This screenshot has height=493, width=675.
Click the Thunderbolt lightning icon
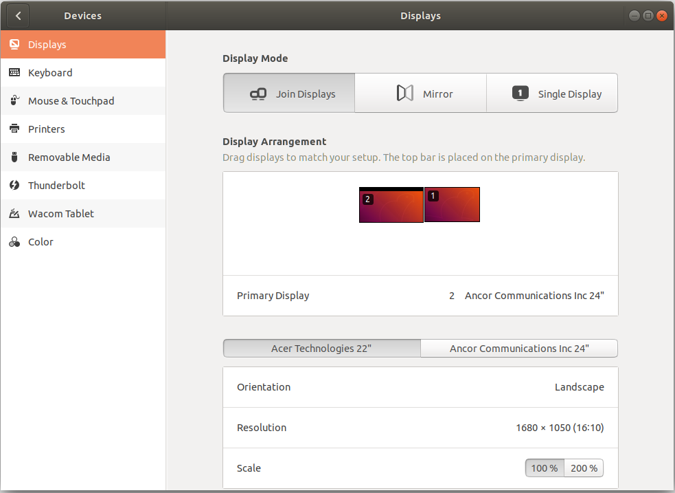pos(14,185)
